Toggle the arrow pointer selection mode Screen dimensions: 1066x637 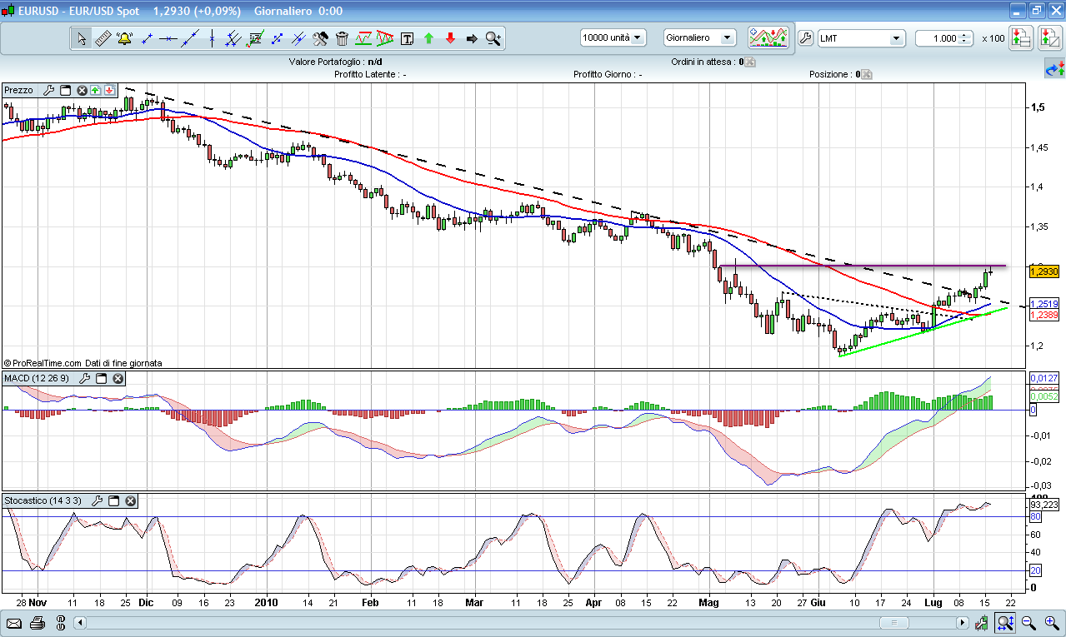click(82, 38)
